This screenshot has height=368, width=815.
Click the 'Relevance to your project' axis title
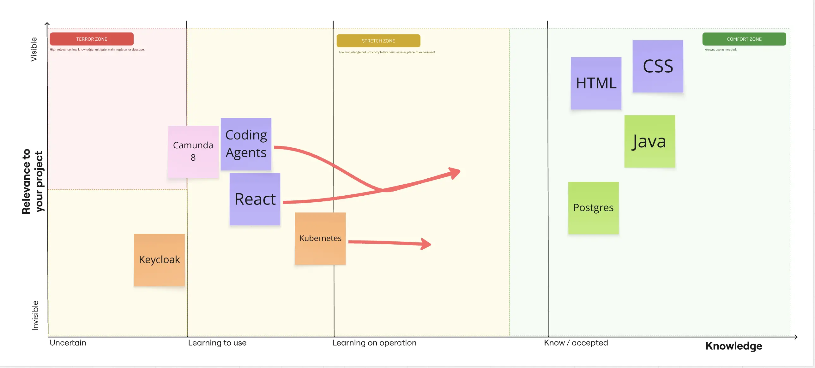point(32,181)
